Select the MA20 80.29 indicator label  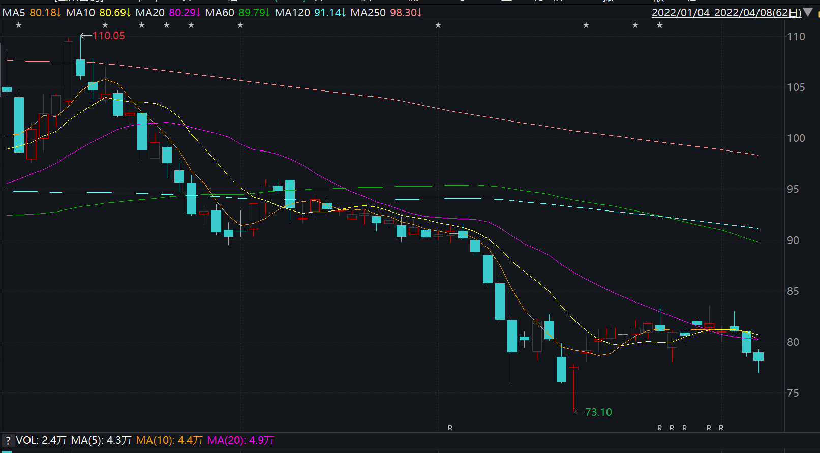pos(168,12)
